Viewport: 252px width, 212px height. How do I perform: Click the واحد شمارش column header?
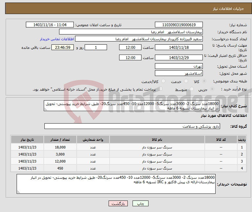[x=93, y=140]
